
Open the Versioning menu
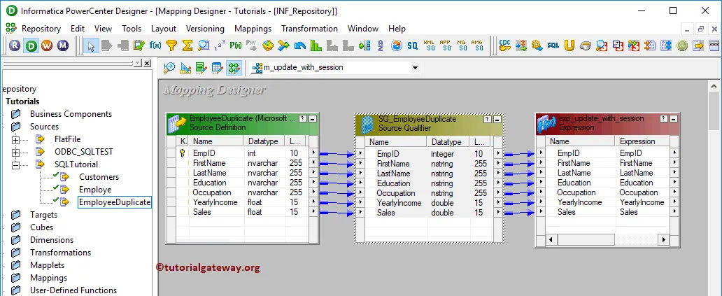(x=205, y=29)
